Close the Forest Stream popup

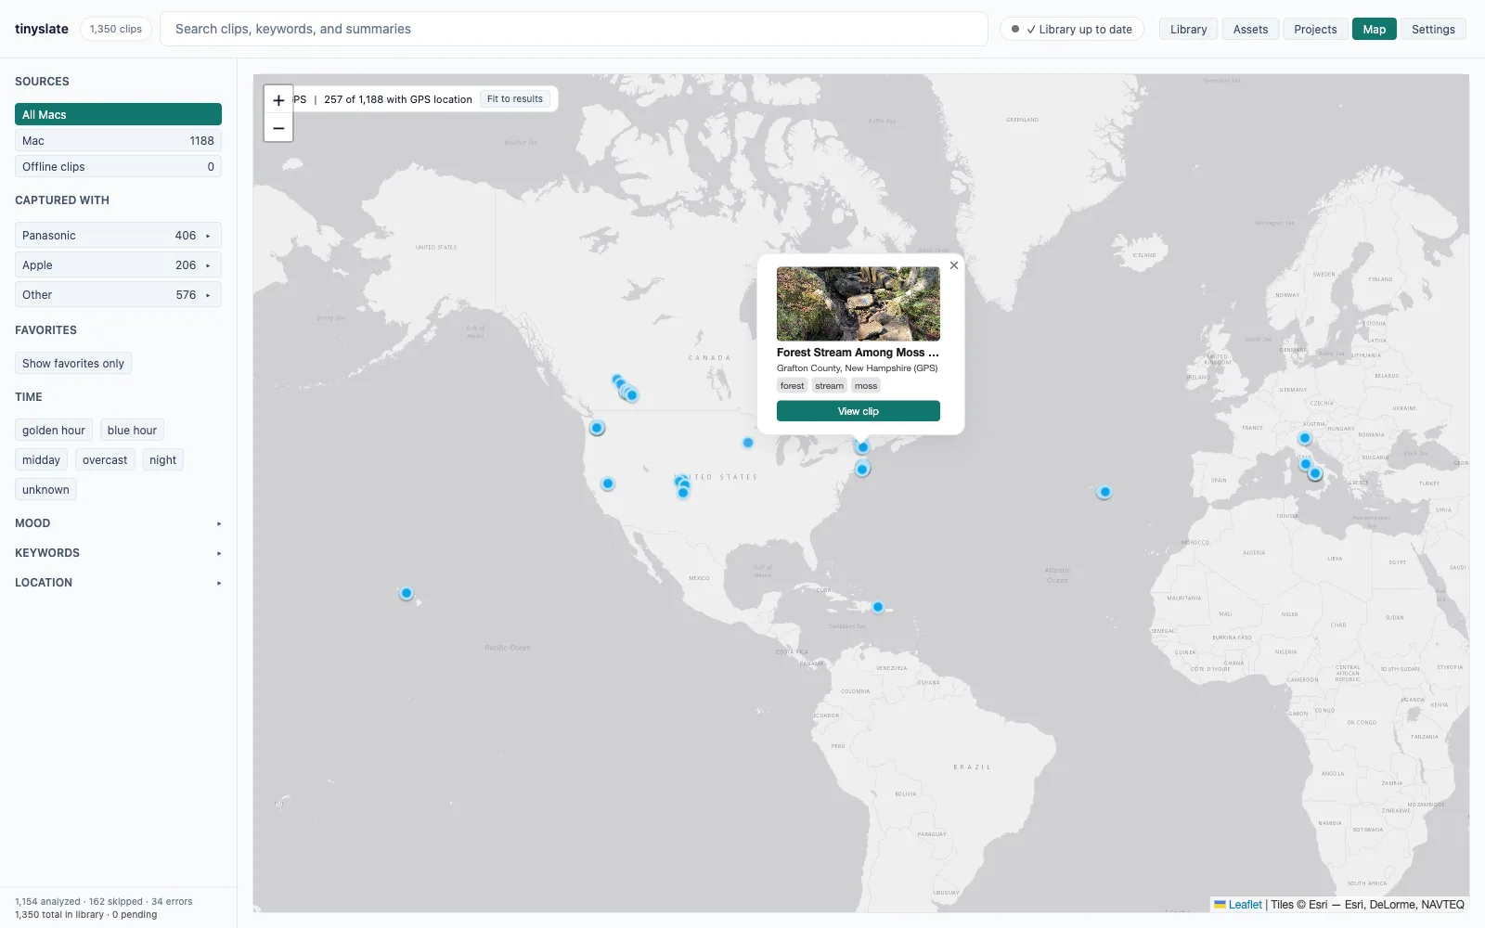pyautogui.click(x=954, y=265)
